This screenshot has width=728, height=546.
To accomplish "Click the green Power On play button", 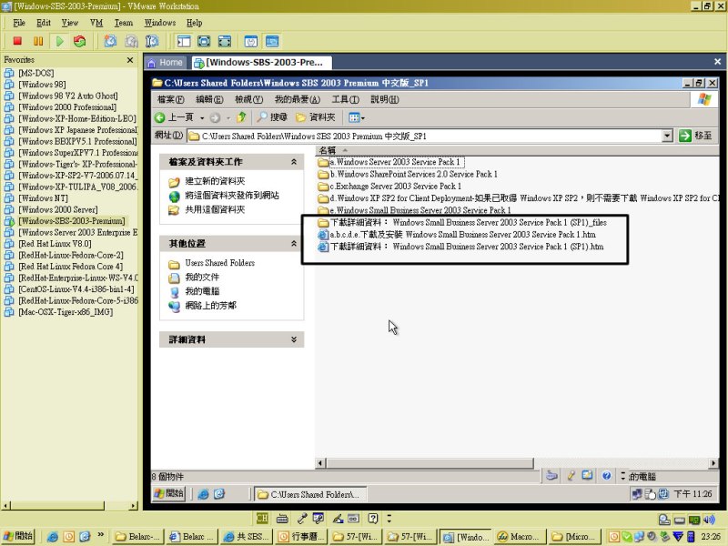I will point(59,41).
